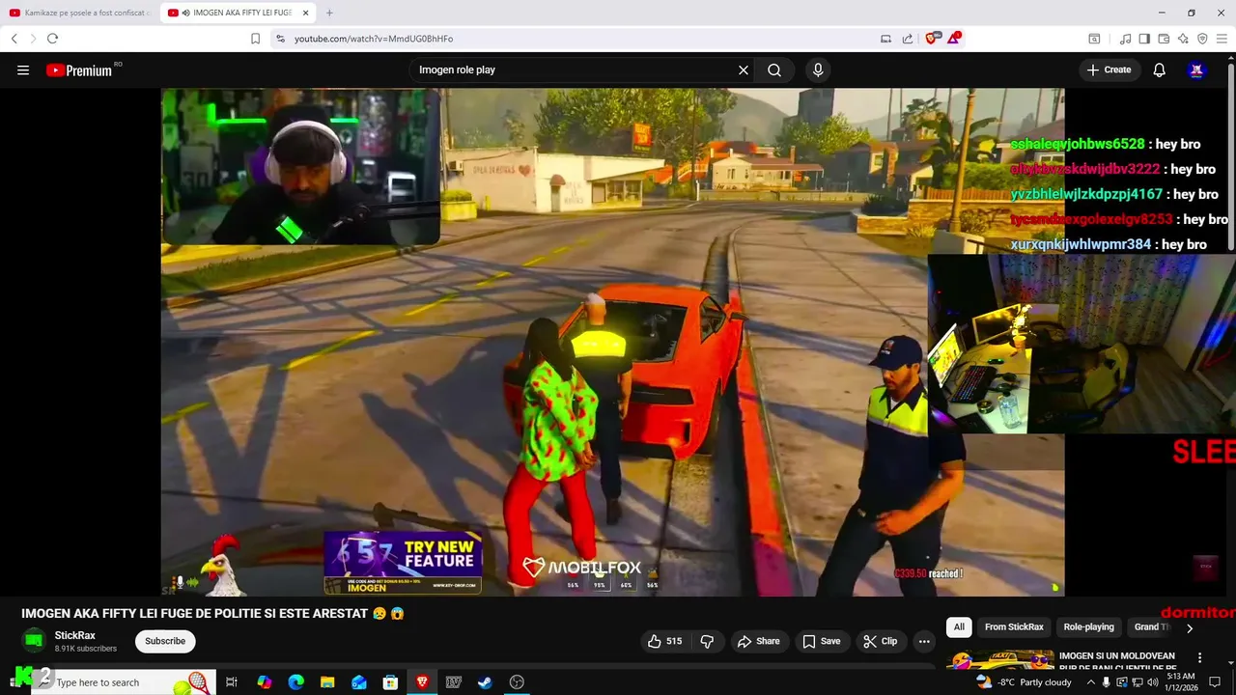The height and width of the screenshot is (695, 1236).
Task: Open Task View on the taskbar
Action: pos(232,682)
